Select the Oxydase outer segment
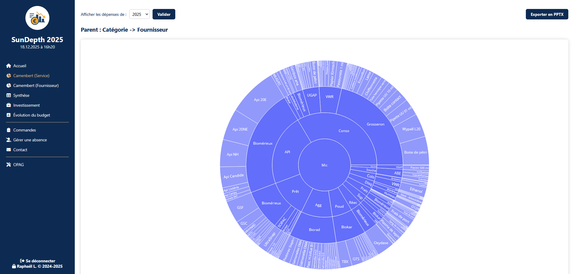Screen dimensions: 574x274 (381, 243)
